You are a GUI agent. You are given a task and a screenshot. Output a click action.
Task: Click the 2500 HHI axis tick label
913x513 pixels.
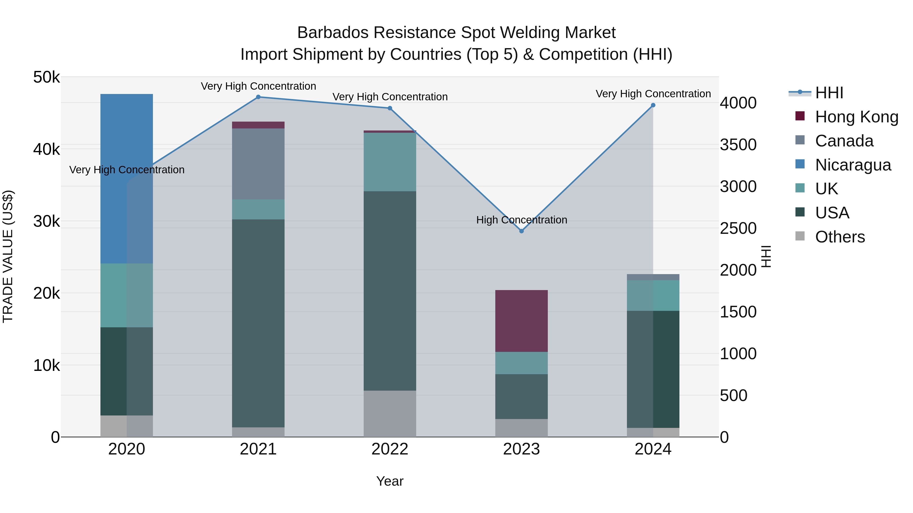click(738, 228)
